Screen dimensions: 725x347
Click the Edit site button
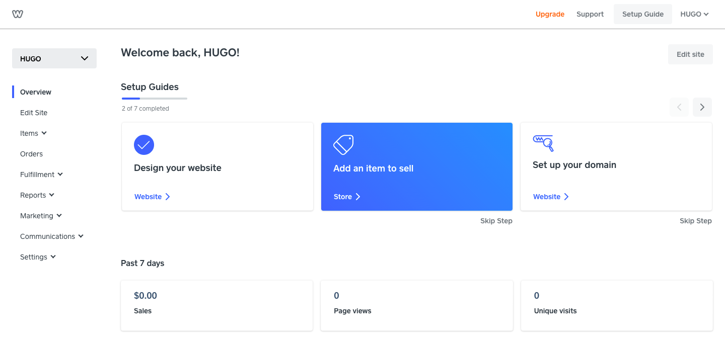coord(690,54)
